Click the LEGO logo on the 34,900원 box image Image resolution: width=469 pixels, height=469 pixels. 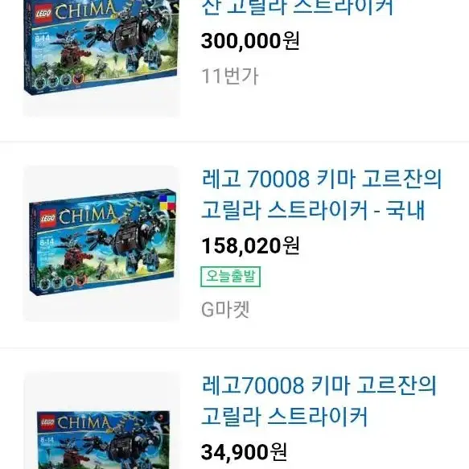[47, 422]
